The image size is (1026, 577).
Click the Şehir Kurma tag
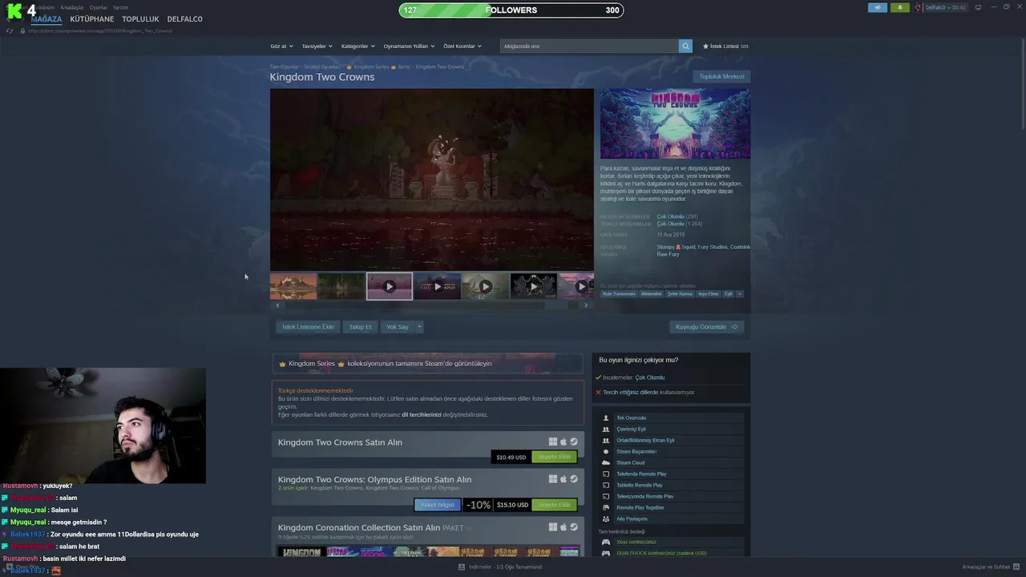[x=680, y=294]
